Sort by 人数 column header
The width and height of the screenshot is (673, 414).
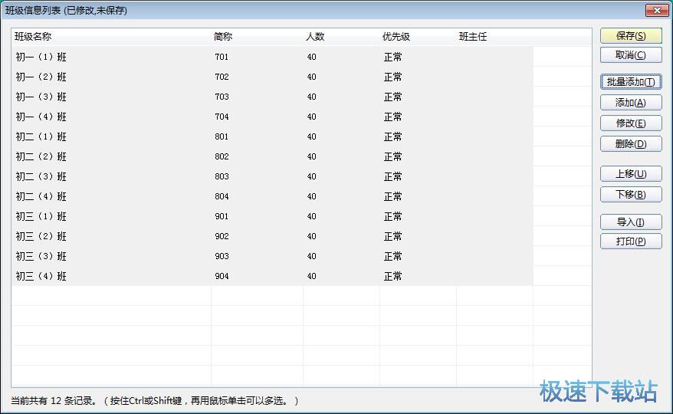(x=341, y=37)
